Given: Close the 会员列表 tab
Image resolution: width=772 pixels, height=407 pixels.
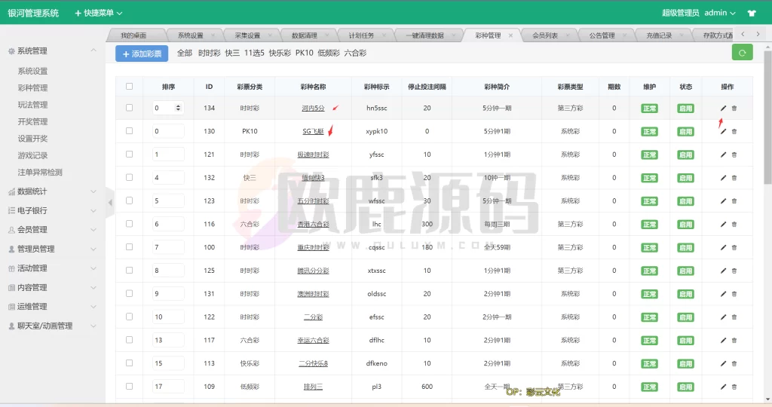Looking at the screenshot, I should click(x=568, y=35).
